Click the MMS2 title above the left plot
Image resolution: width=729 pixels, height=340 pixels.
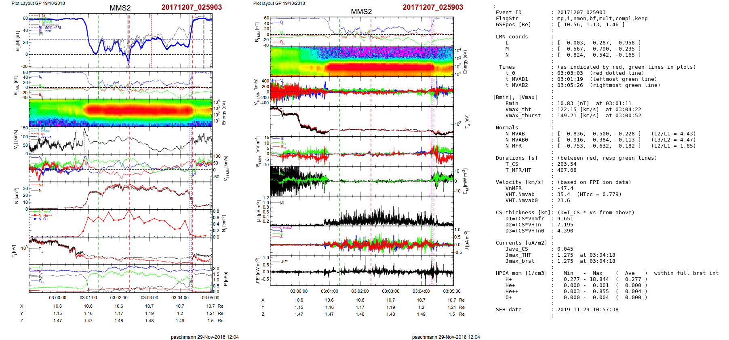120,8
